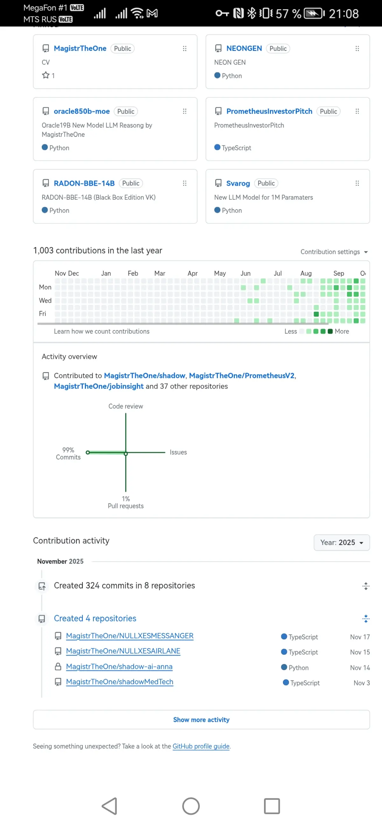
Task: Click the repo icon beside shadowMedTech
Action: click(58, 682)
